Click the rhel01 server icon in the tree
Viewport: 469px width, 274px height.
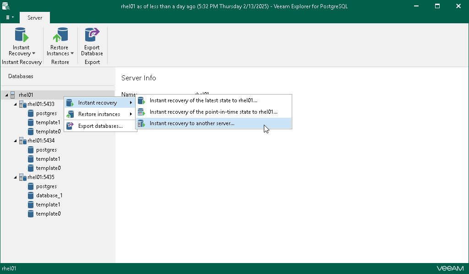(x=12, y=95)
